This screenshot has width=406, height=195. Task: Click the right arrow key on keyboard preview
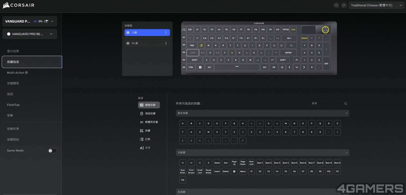(304, 67)
